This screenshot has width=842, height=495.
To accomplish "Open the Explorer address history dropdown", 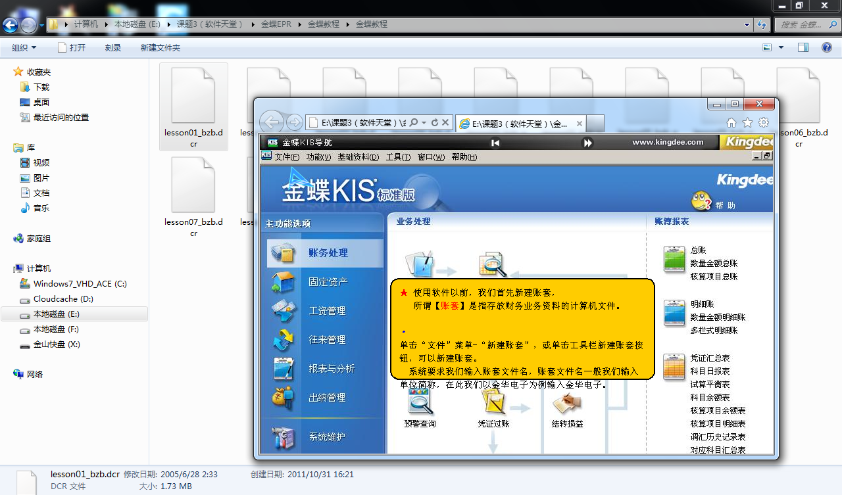I will [x=747, y=24].
